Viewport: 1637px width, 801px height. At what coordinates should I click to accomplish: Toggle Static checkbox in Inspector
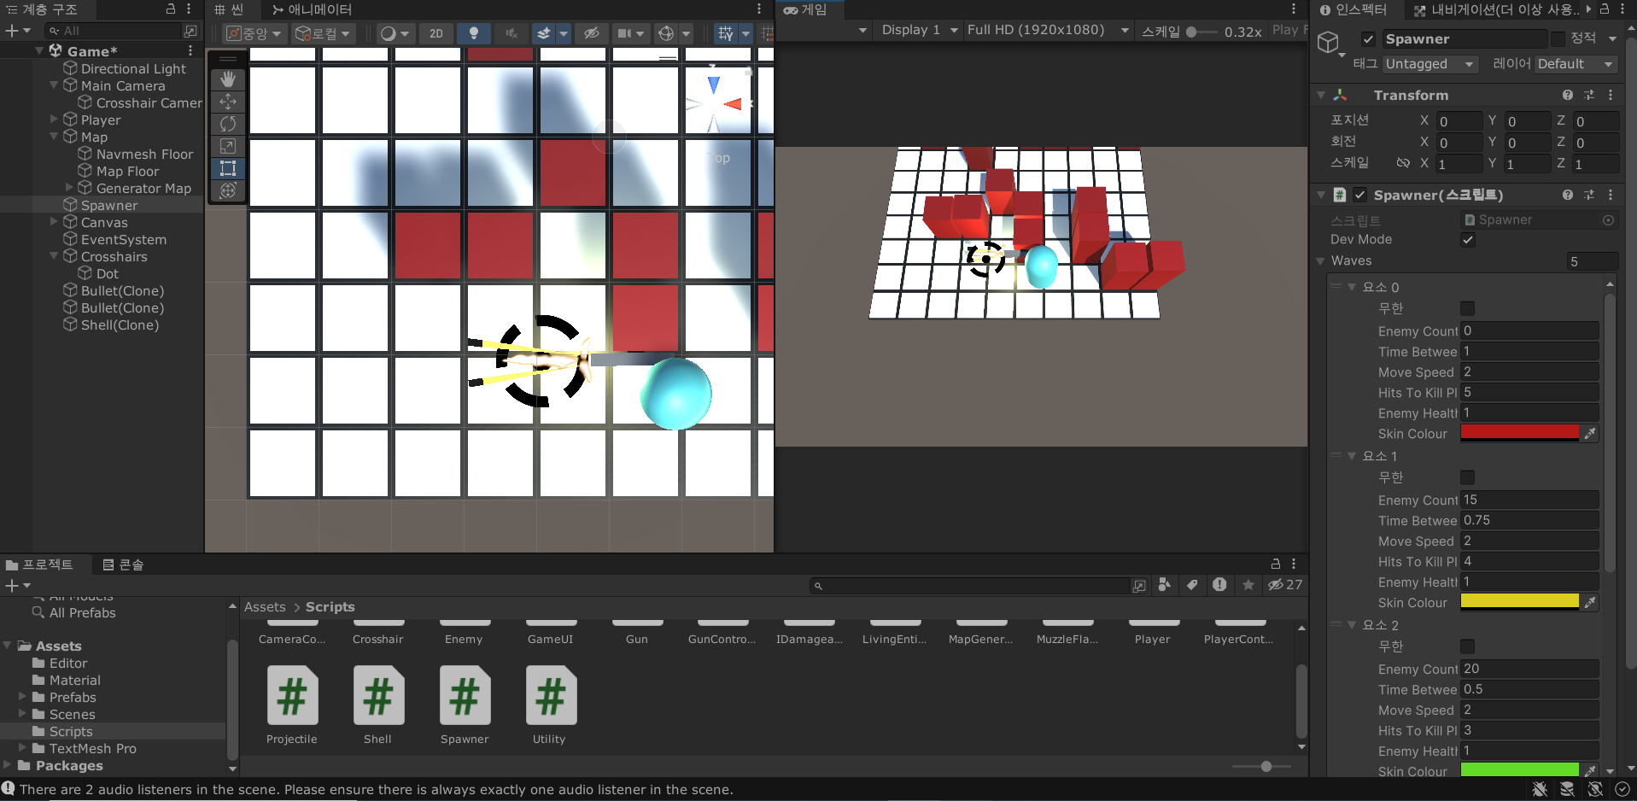pos(1558,39)
